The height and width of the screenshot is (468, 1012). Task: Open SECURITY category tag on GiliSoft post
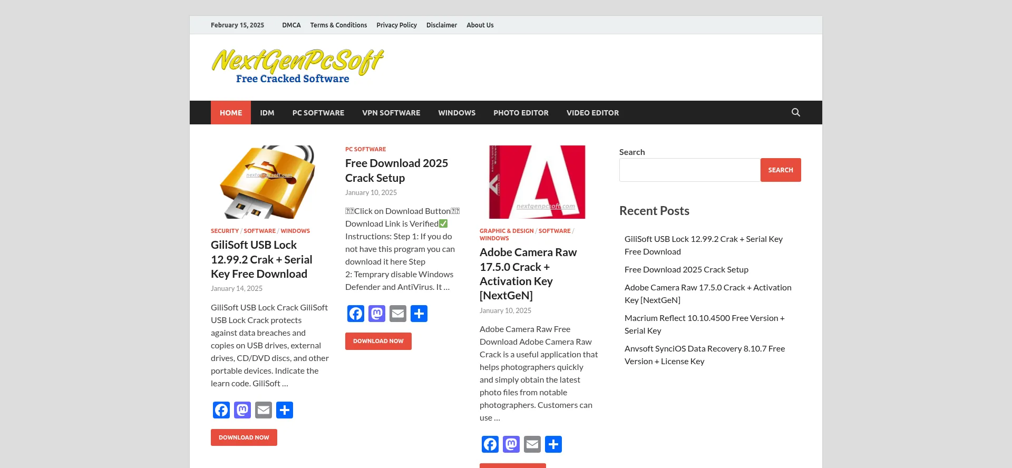tap(225, 231)
